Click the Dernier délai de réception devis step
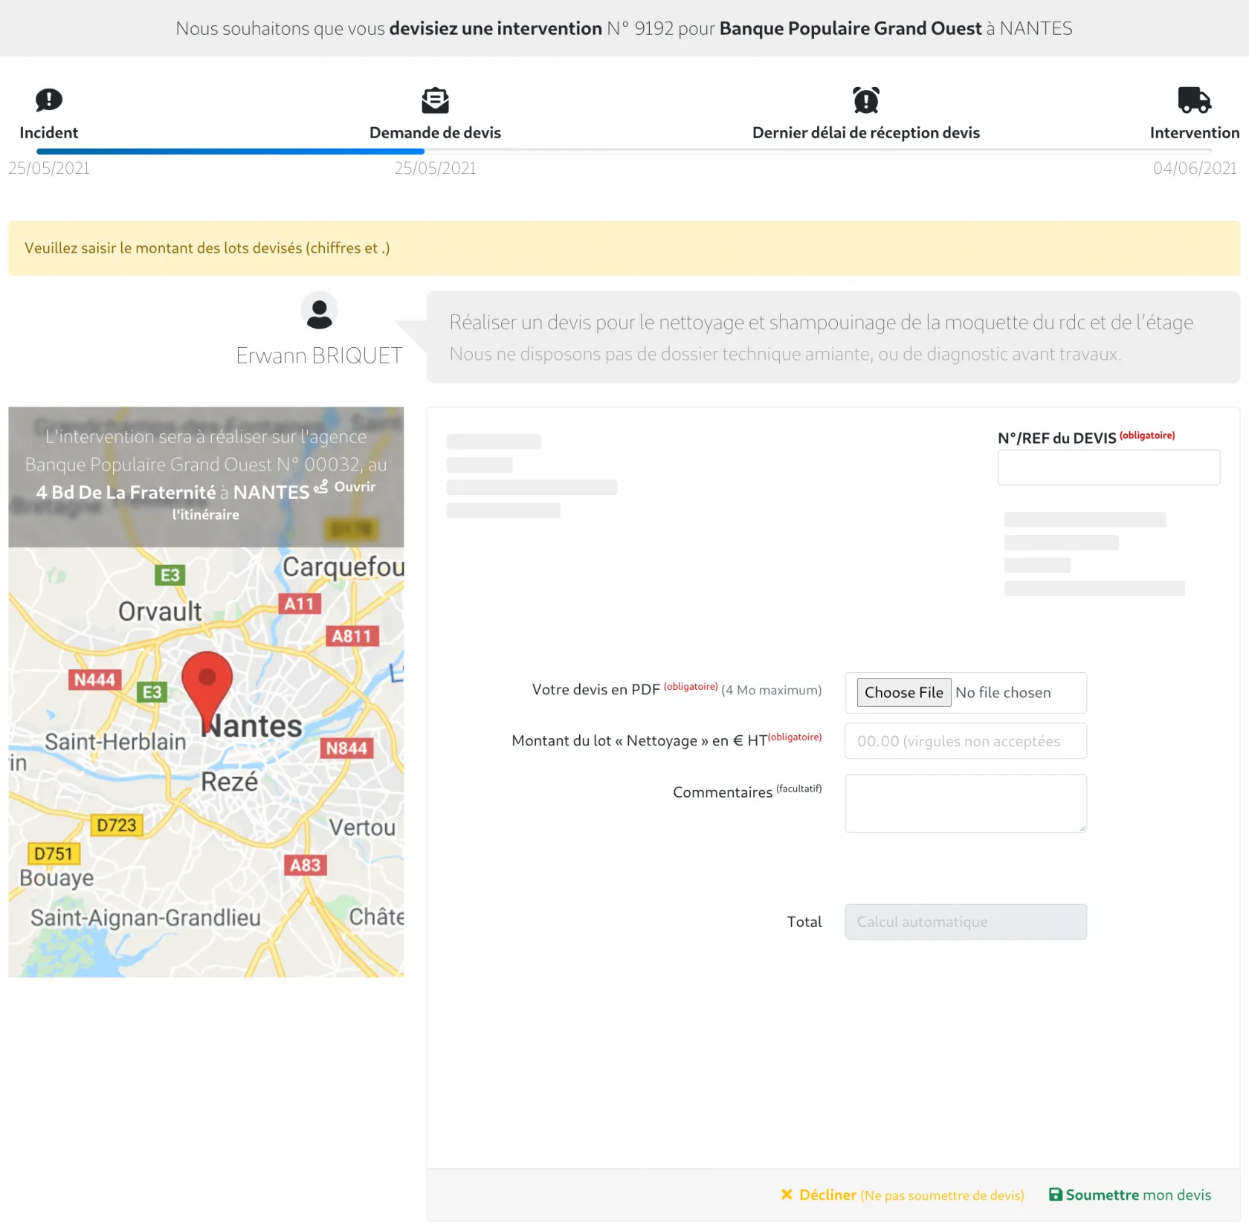 tap(865, 133)
